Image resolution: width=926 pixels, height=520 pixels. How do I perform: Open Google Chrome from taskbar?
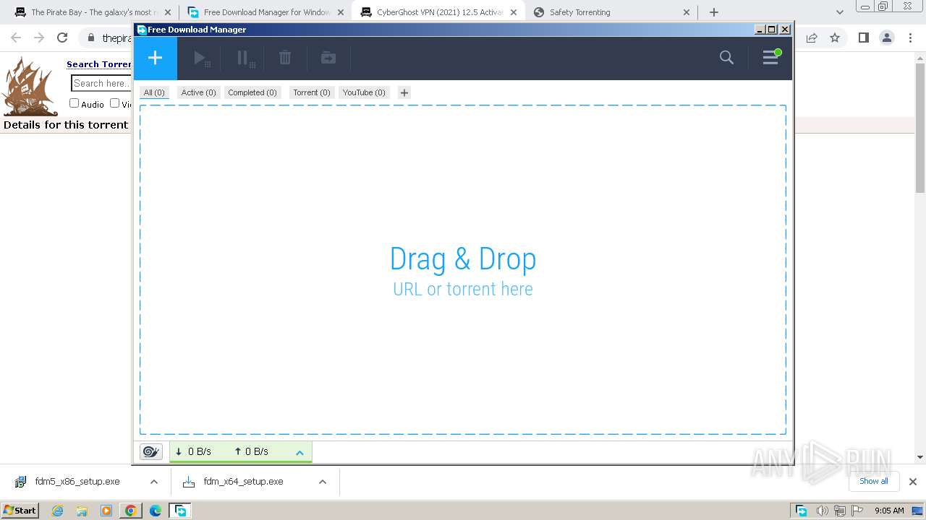coord(131,511)
